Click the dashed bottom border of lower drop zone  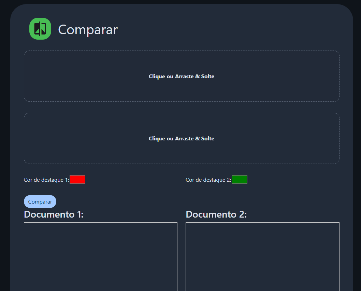pyautogui.click(x=182, y=164)
